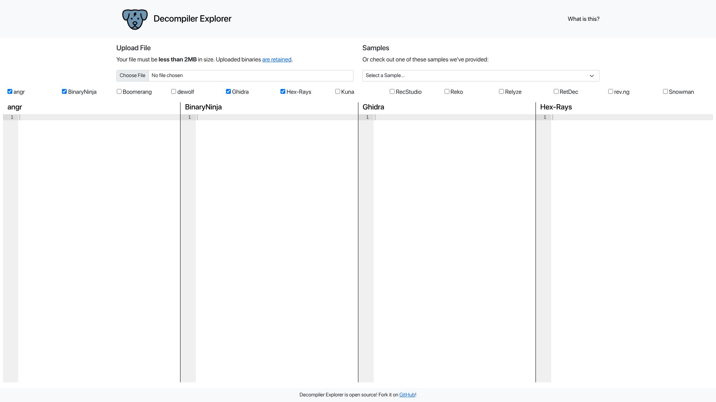Click the Hex-Rays panel heading
The image size is (716, 402).
click(x=556, y=107)
